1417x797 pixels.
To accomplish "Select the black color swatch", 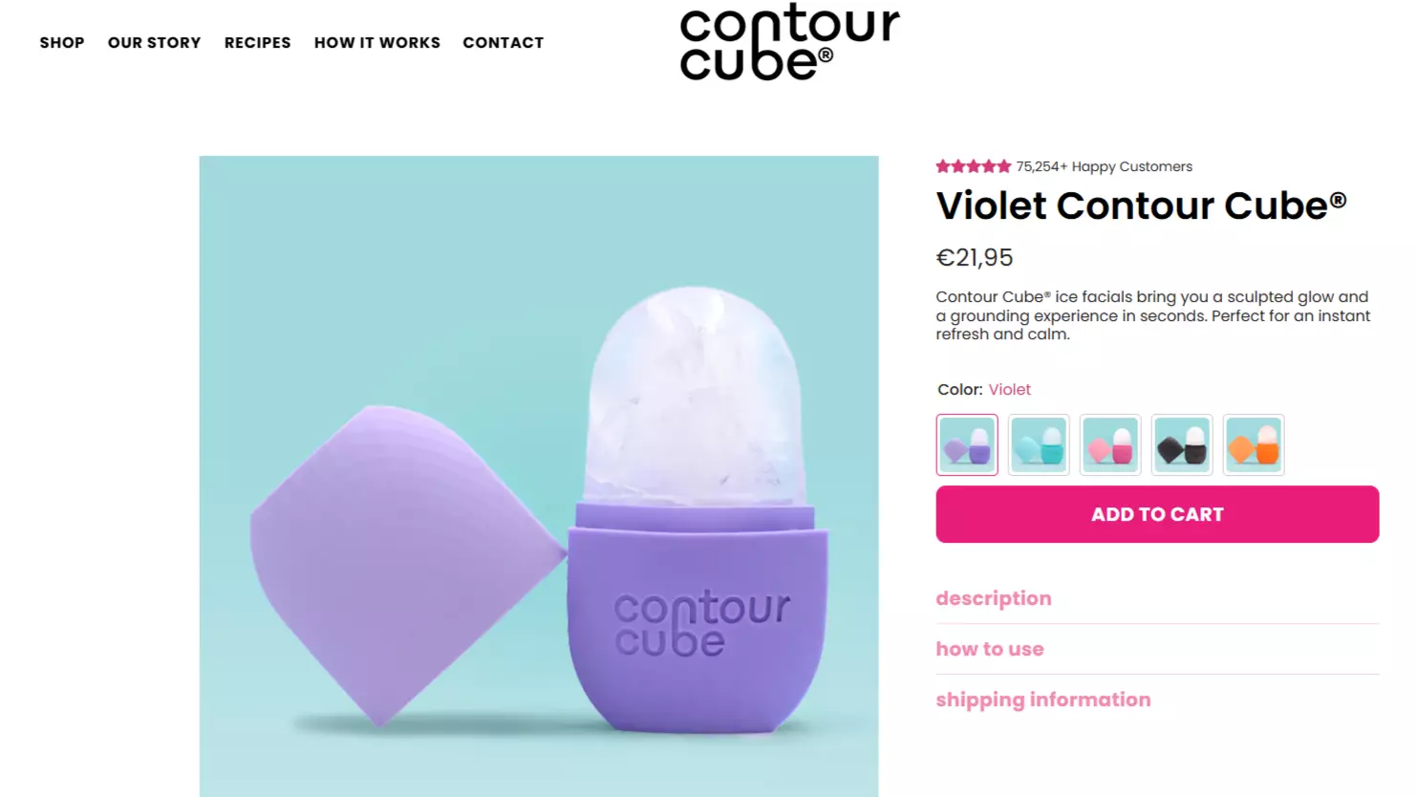I will (x=1182, y=444).
